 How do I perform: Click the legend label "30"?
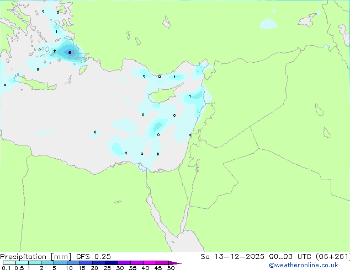[120, 268]
